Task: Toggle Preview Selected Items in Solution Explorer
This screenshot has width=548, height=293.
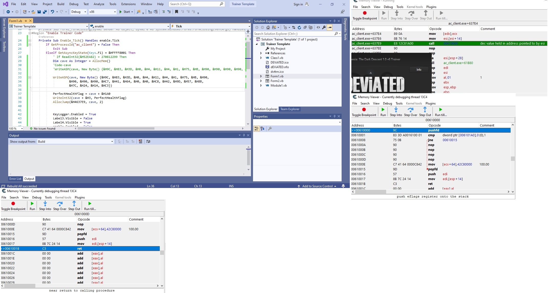Action: tap(330, 27)
